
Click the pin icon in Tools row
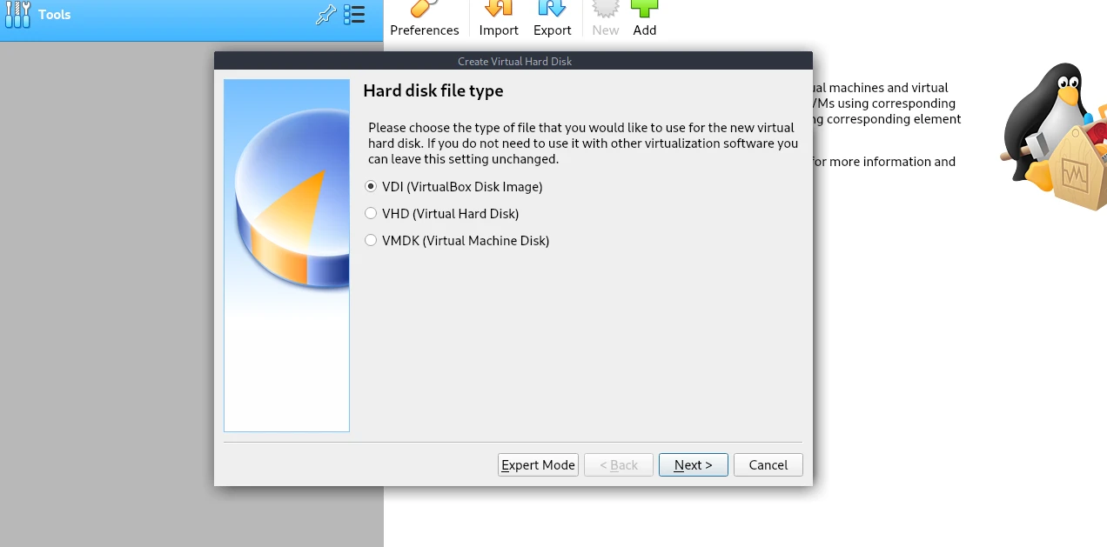pos(325,15)
